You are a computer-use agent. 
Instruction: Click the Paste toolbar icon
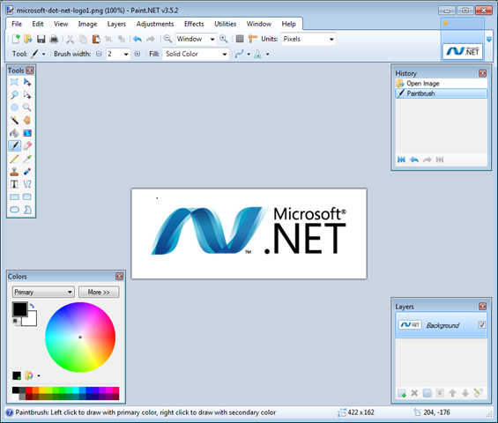96,39
